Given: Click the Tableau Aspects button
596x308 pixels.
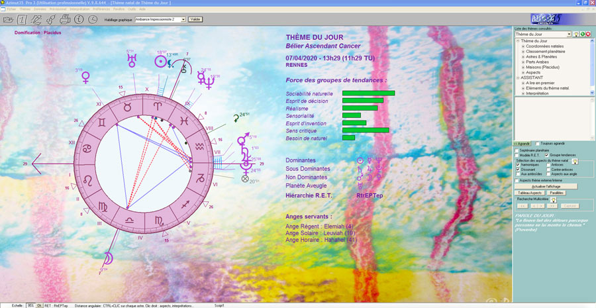Looking at the screenshot, I should (530, 192).
